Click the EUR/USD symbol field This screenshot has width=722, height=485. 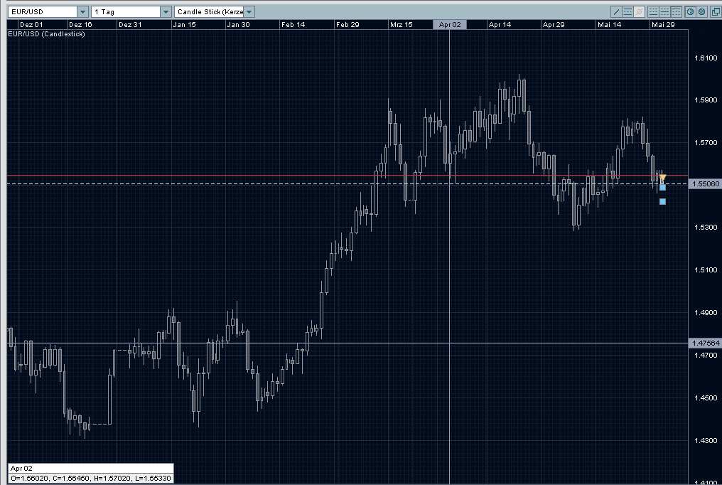[43, 11]
